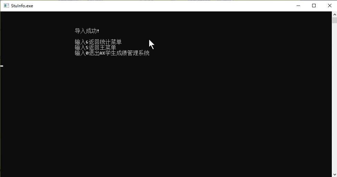Click the 输入5返回主菜单 line
This screenshot has height=177, width=337.
(x=95, y=47)
